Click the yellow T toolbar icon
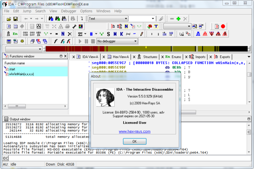254x169 pixels. coord(156,26)
